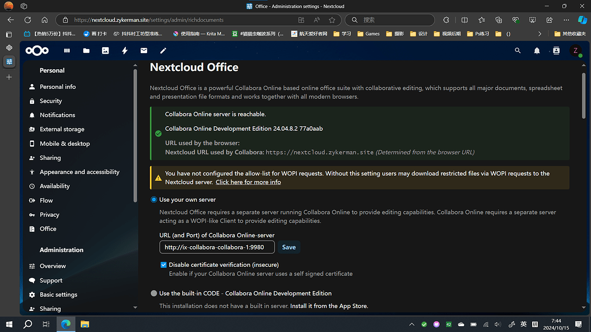This screenshot has height=332, width=591.
Task: Open the user avatar Z account menu
Action: 576,51
